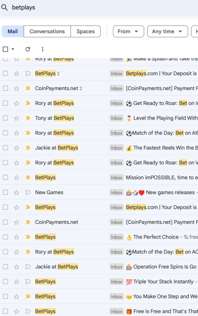Image resolution: width=198 pixels, height=316 pixels.
Task: Open the three-dot more options menu
Action: (43, 49)
